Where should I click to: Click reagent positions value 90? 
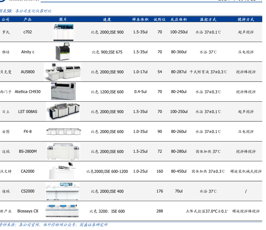(x=160, y=131)
